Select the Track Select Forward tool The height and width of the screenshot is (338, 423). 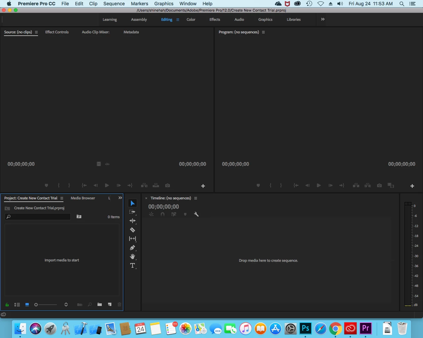tap(133, 212)
